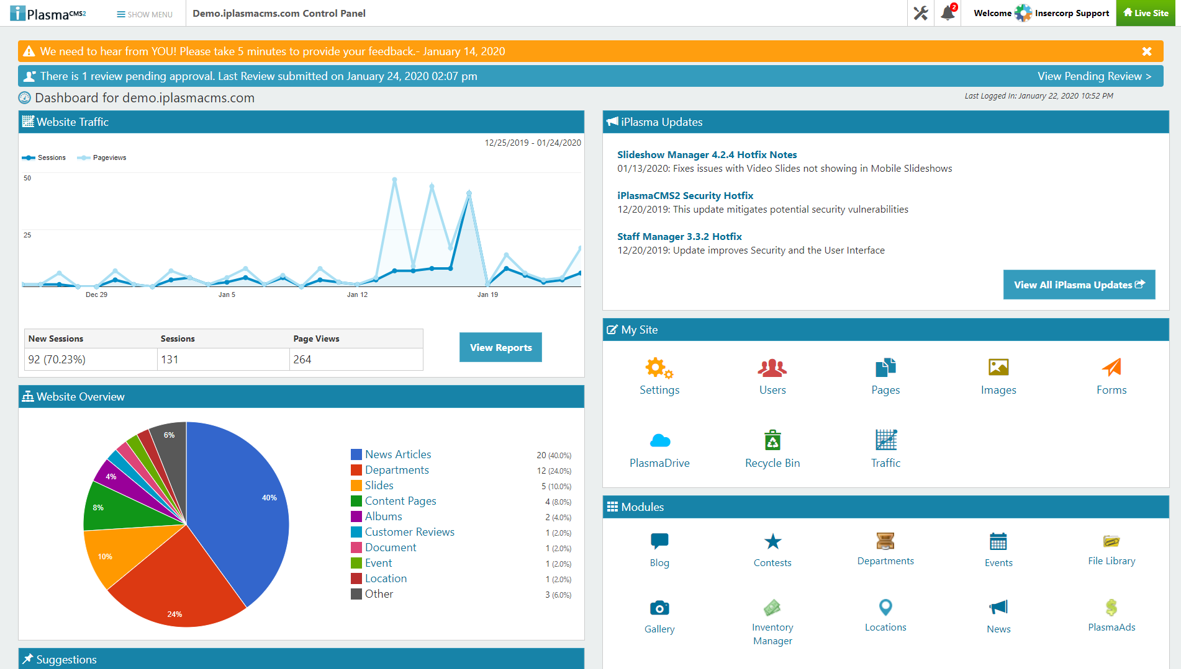Open the Blog module icon

659,541
